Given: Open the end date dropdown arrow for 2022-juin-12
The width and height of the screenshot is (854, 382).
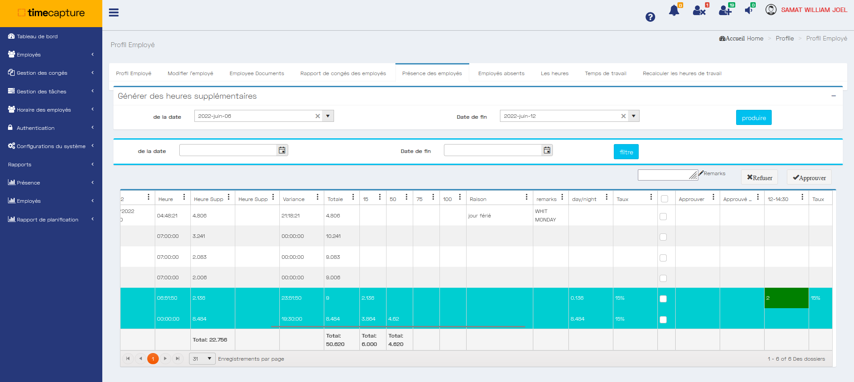Looking at the screenshot, I should tap(634, 116).
